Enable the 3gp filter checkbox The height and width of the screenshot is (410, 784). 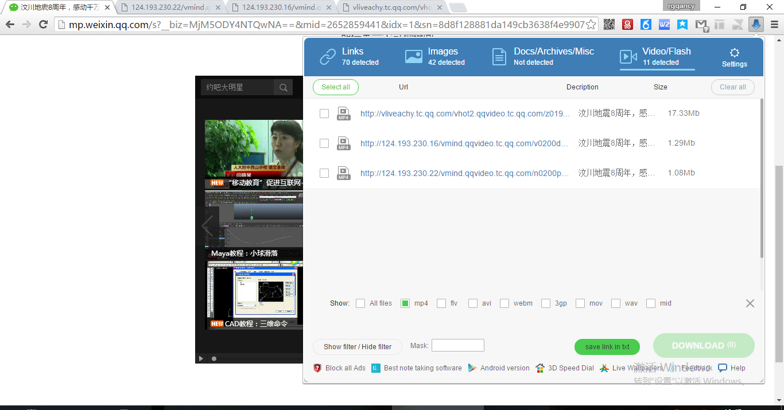546,303
